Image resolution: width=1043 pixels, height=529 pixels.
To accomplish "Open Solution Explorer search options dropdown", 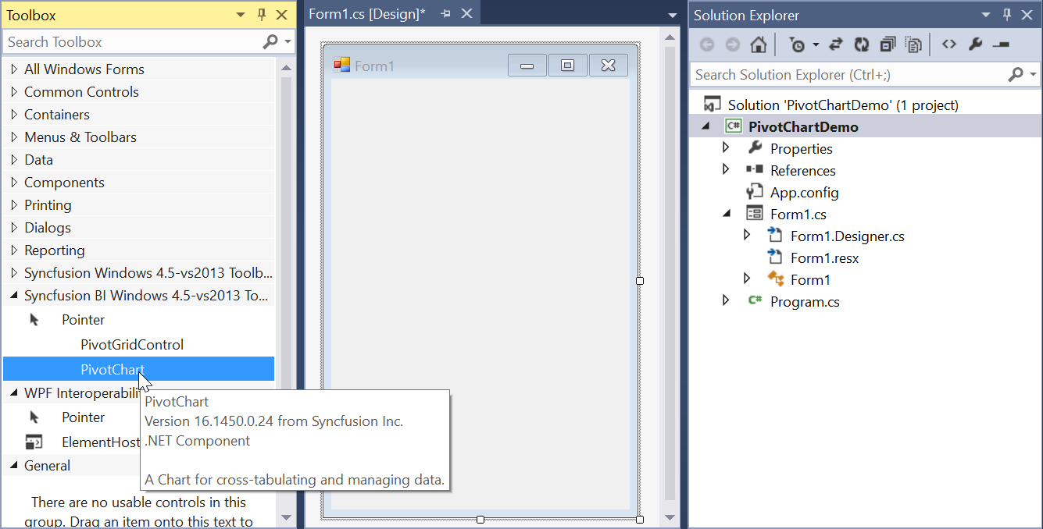I will 1033,75.
